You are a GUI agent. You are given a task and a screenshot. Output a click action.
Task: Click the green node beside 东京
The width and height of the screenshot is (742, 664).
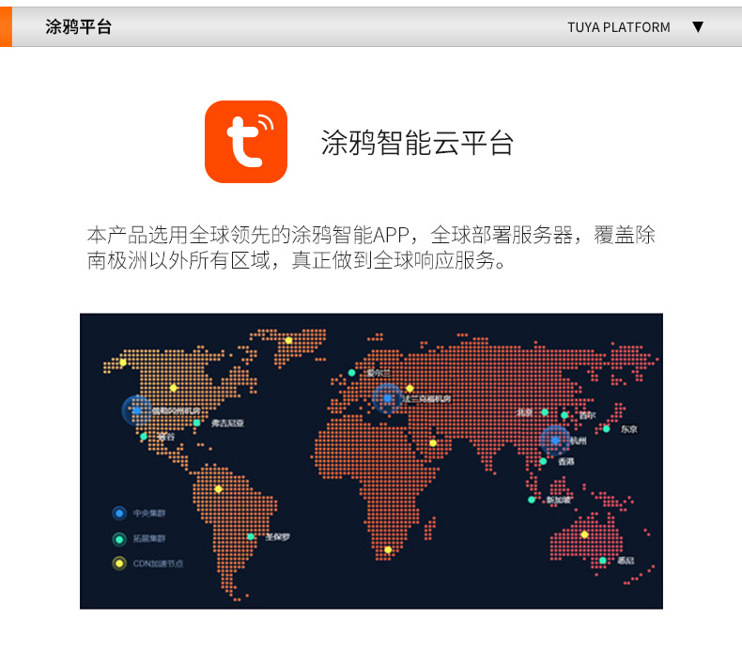point(606,429)
